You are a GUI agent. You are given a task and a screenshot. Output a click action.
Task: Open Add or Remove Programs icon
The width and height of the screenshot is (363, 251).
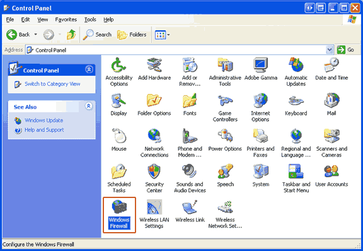[x=190, y=72]
